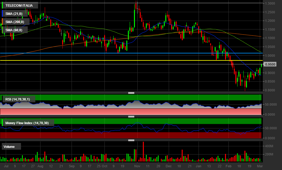282x170 pixels.
Task: Click the 0.9000 price axis label
Action: (x=270, y=73)
